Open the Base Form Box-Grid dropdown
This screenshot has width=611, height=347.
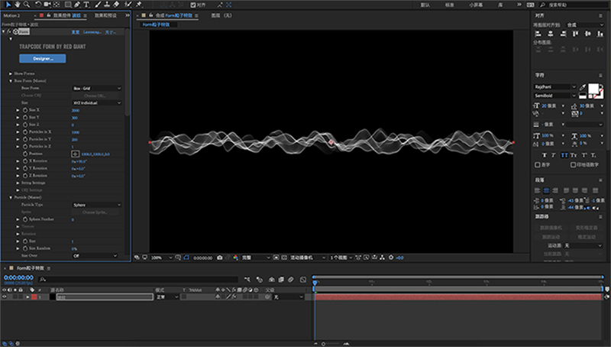[97, 88]
